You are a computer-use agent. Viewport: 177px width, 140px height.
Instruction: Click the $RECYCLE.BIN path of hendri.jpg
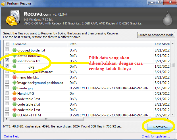click(110, 88)
